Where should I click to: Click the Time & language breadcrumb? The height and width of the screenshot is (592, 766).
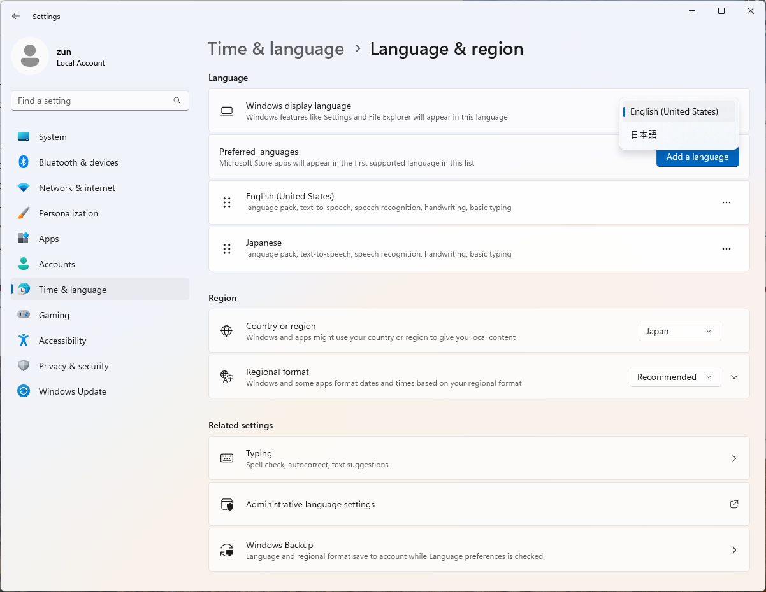pos(276,49)
